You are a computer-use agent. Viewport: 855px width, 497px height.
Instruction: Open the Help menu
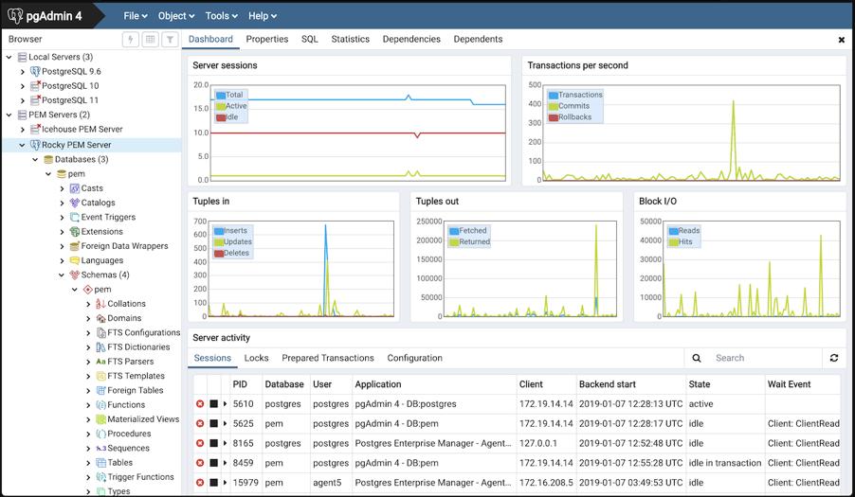coord(263,16)
